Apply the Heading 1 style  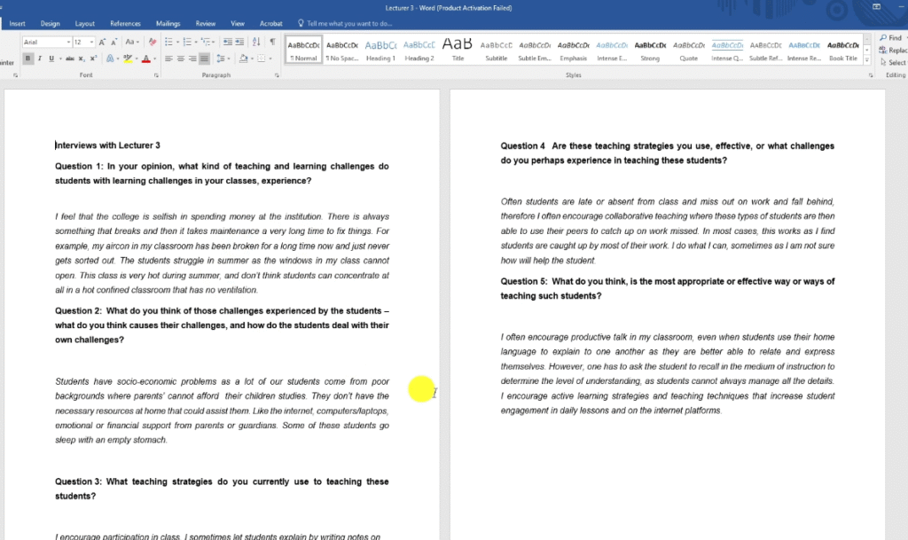[x=380, y=50]
